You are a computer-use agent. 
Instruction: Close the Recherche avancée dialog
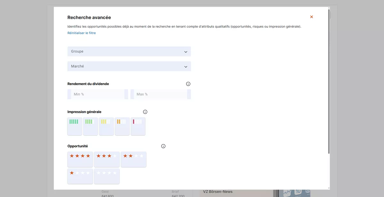pyautogui.click(x=311, y=17)
